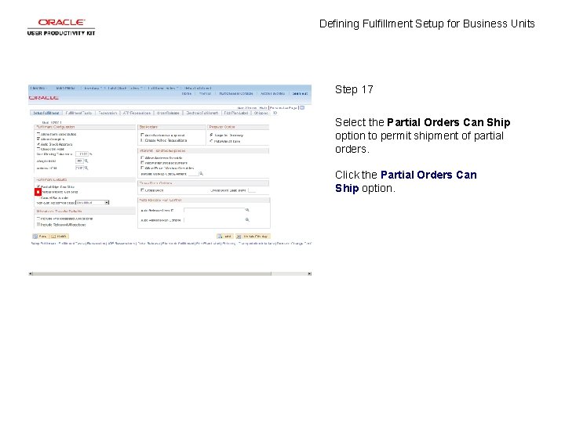Click the Cross Dock Lead Days field

click(x=252, y=190)
